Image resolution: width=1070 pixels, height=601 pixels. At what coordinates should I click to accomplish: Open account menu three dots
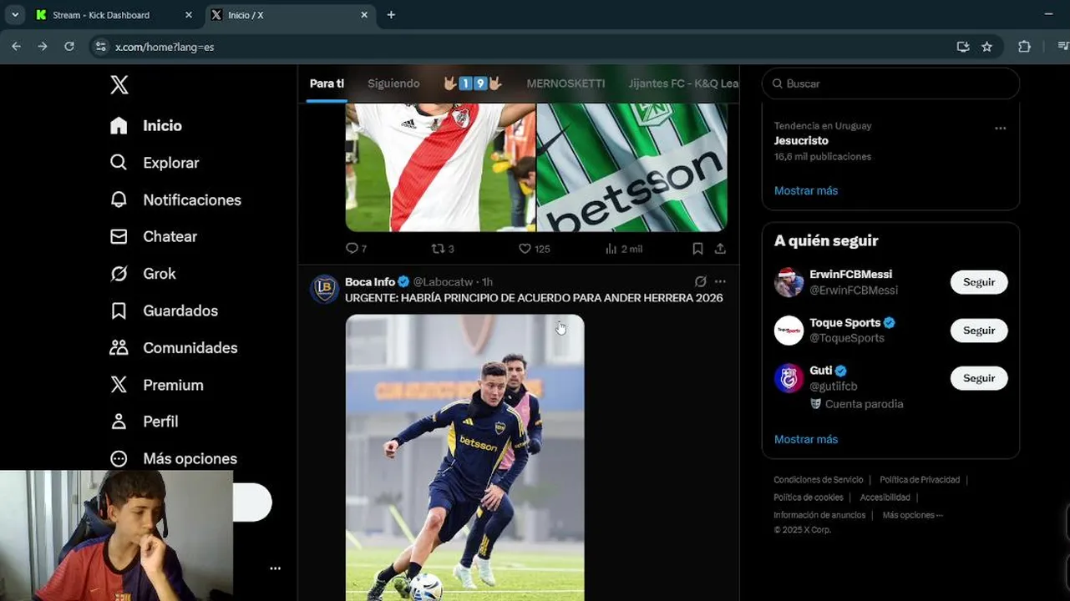[275, 568]
